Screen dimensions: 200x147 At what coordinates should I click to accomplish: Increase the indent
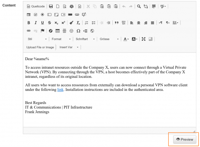pos(109,23)
